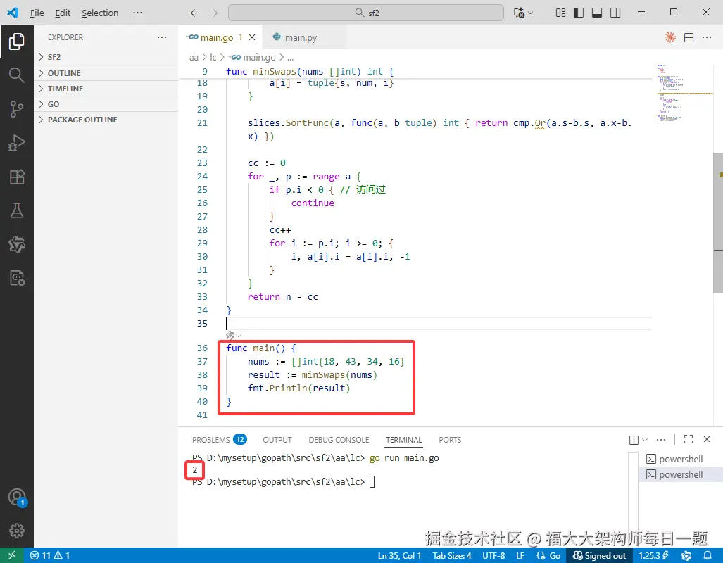Expand the TIMELINE section
The width and height of the screenshot is (723, 563).
pyautogui.click(x=106, y=89)
